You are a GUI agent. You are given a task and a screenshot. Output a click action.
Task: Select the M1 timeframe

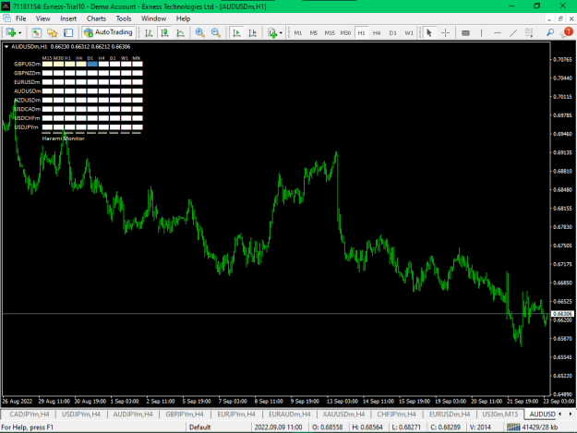coord(298,32)
